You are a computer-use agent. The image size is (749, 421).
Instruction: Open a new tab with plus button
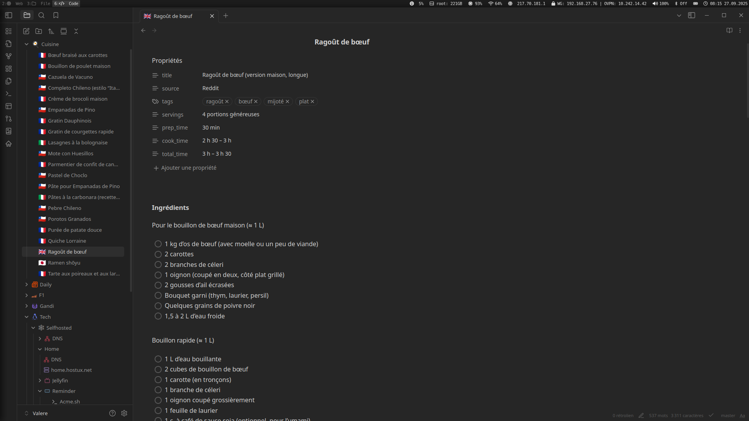pos(226,16)
